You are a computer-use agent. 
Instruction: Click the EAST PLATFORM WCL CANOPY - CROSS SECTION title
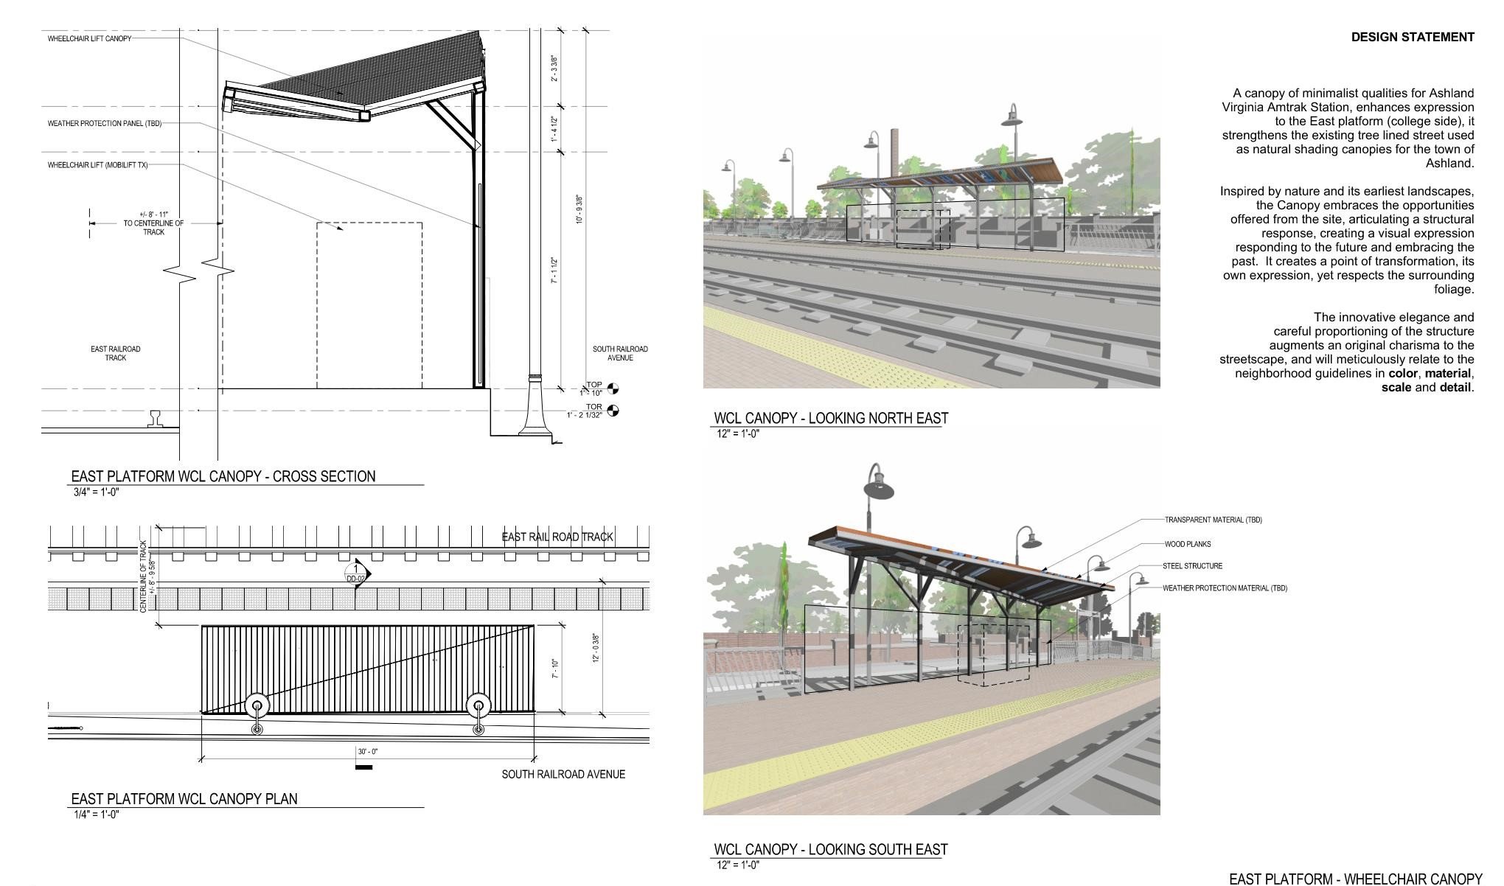click(x=221, y=476)
